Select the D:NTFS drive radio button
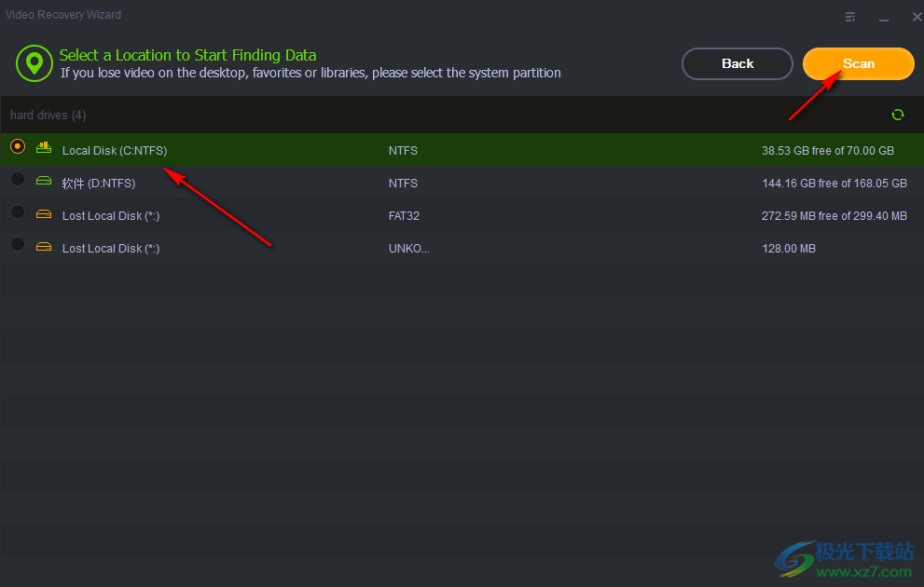 point(18,180)
